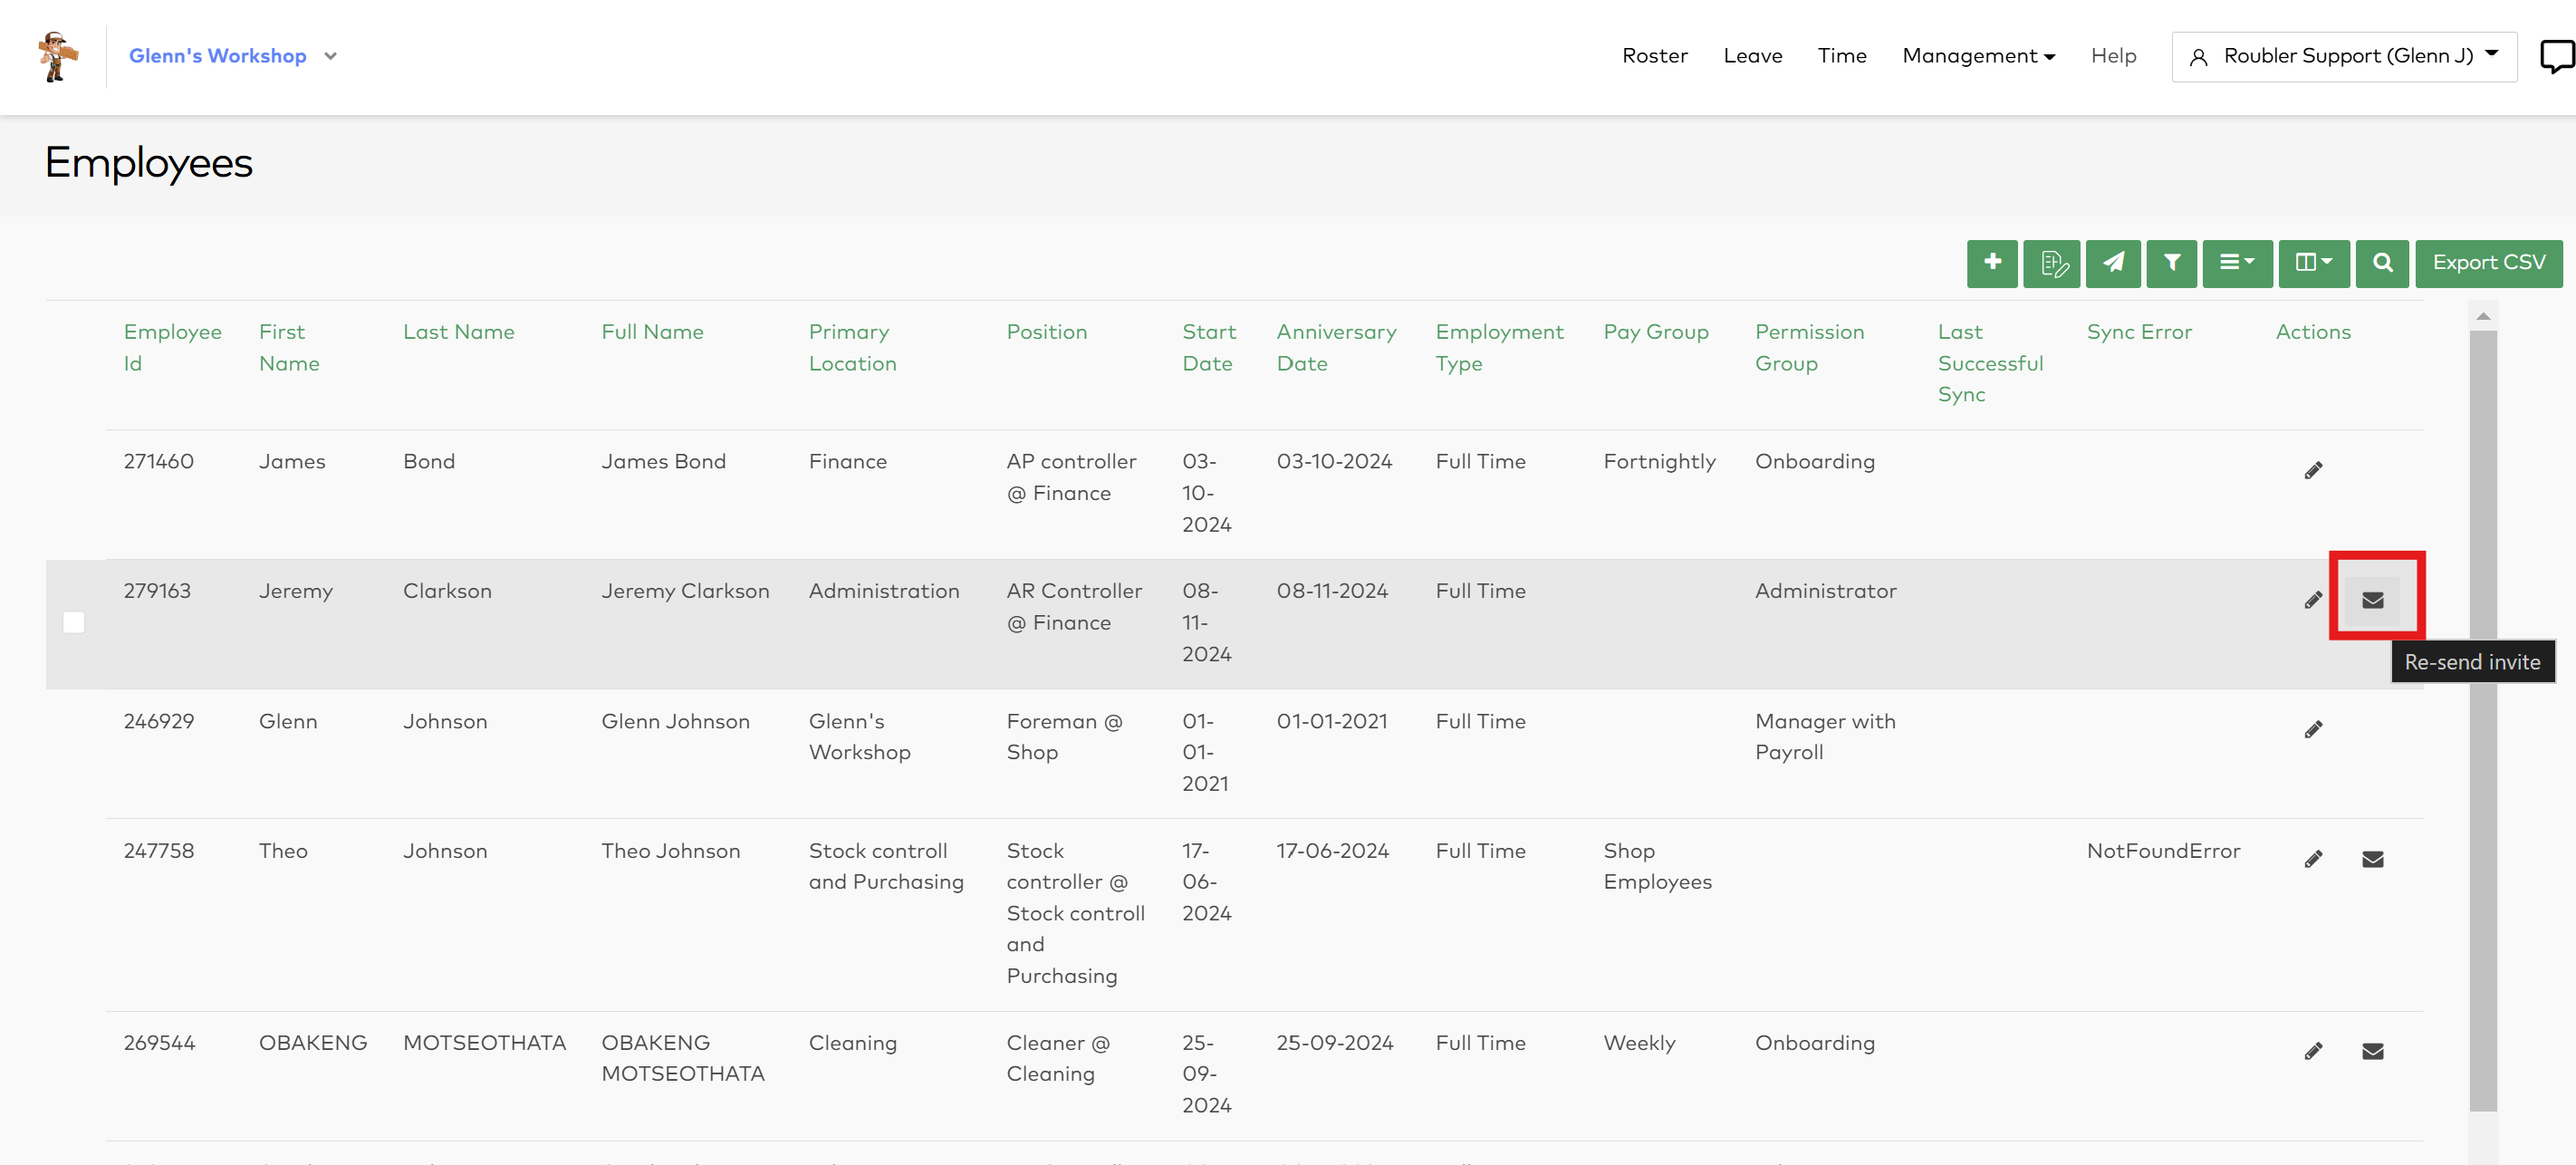
Task: Open the Management dropdown menu
Action: 1978,56
